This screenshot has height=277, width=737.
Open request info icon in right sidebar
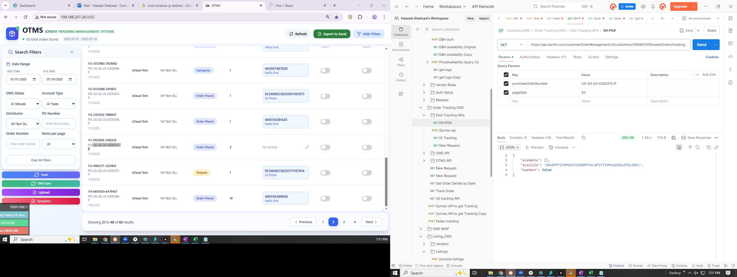730,83
